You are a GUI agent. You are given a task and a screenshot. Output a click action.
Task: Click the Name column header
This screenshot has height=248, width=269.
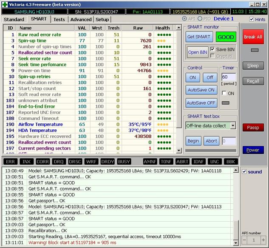pyautogui.click(x=45, y=28)
